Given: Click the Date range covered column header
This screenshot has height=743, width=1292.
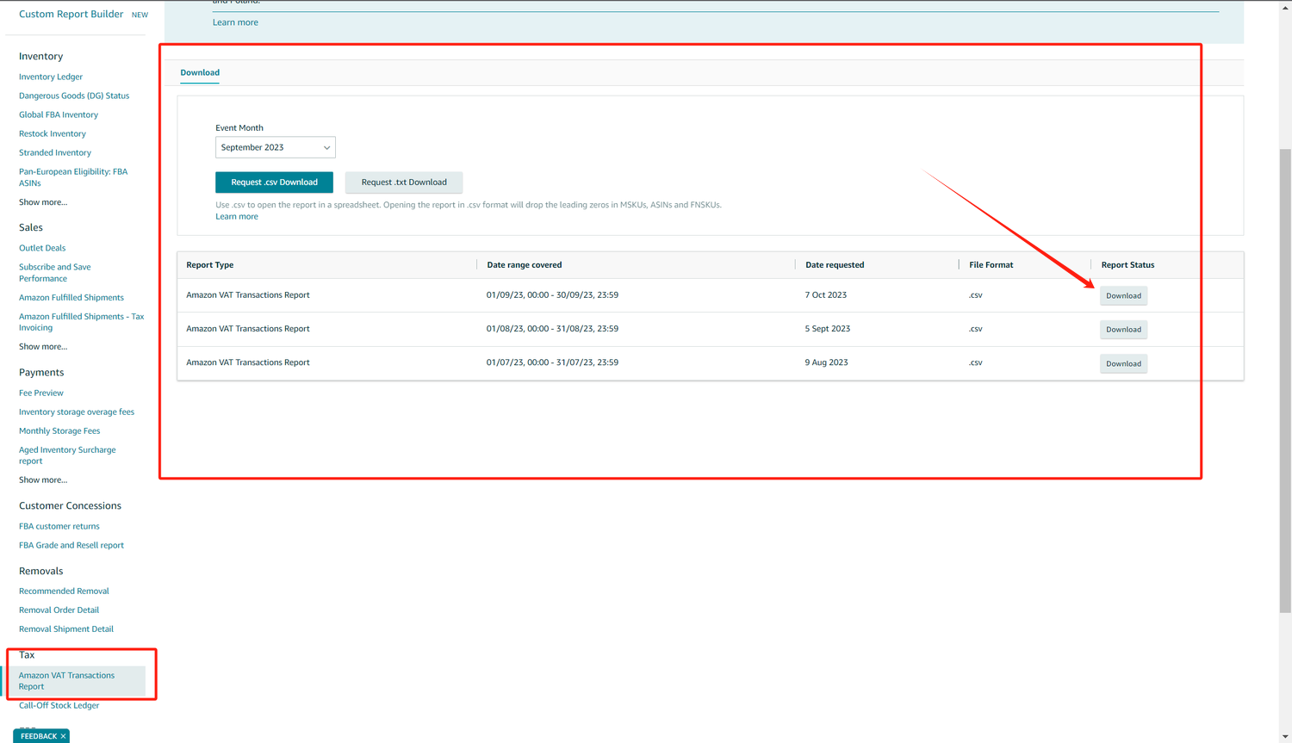Looking at the screenshot, I should (x=525, y=265).
